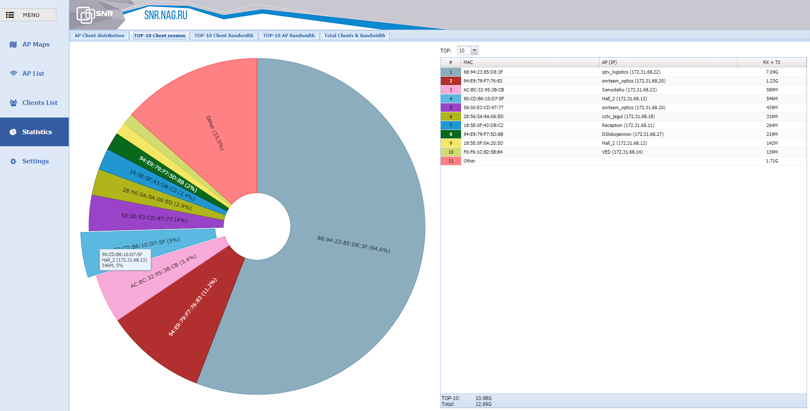Sort table by RX + TX column
Screen dimensions: 810x411
[771, 62]
